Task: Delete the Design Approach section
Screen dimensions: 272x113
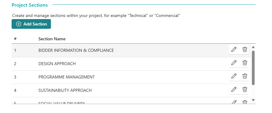Action: (x=245, y=63)
